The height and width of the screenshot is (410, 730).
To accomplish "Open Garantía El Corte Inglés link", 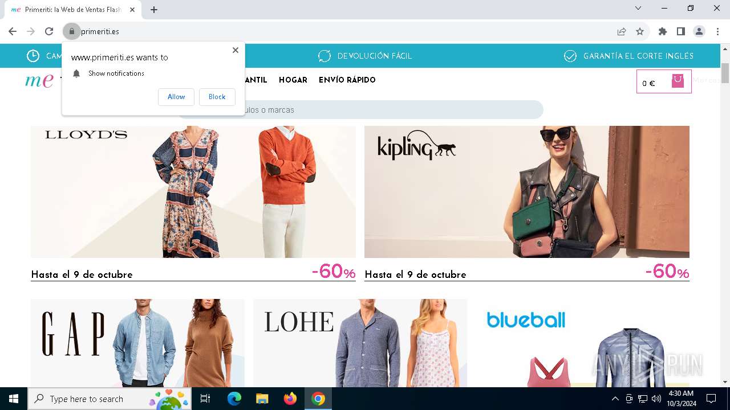I will point(638,56).
